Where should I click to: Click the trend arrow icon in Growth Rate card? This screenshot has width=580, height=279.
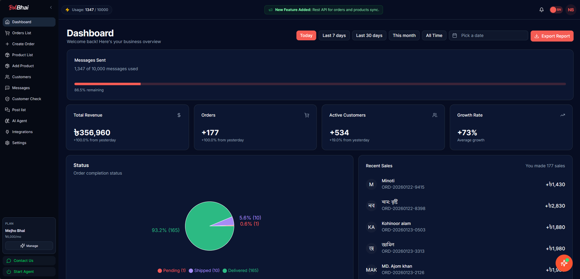point(563,115)
